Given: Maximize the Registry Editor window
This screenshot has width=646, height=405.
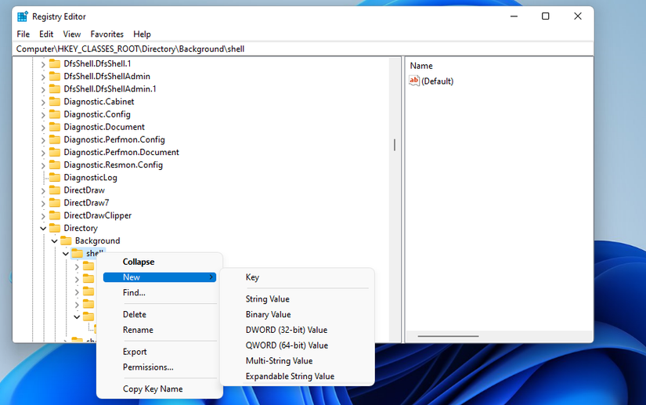Looking at the screenshot, I should pyautogui.click(x=546, y=16).
